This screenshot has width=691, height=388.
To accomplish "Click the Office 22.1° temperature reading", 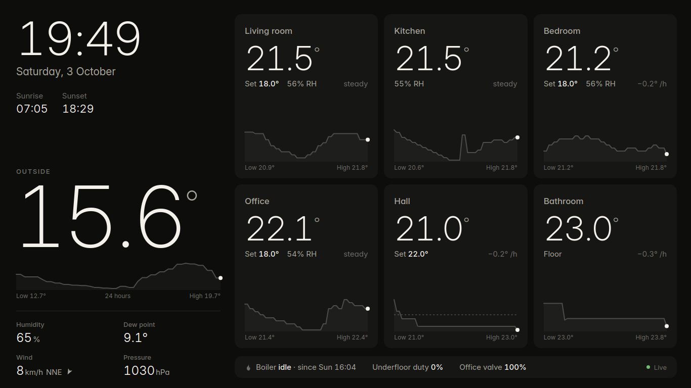I will click(283, 229).
